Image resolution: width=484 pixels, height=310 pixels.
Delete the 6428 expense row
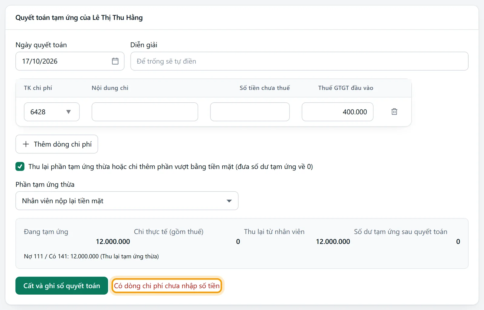(x=394, y=112)
